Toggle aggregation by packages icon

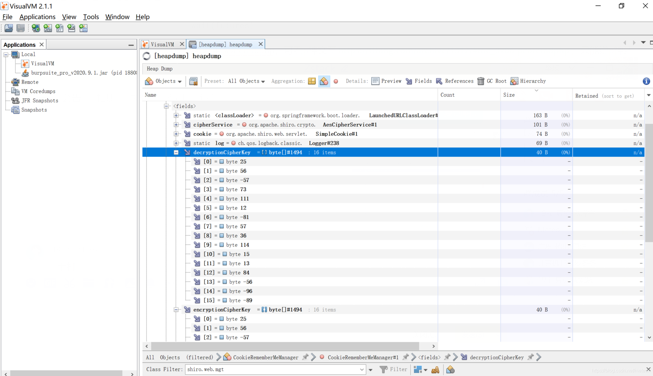click(312, 81)
